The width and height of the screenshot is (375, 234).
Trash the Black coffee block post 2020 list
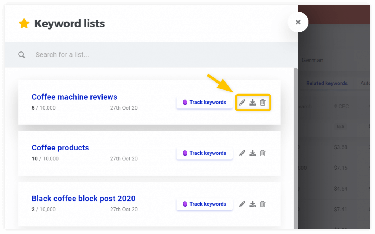pos(263,204)
